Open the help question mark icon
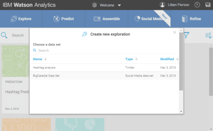The width and height of the screenshot is (213, 131). click(197, 5)
